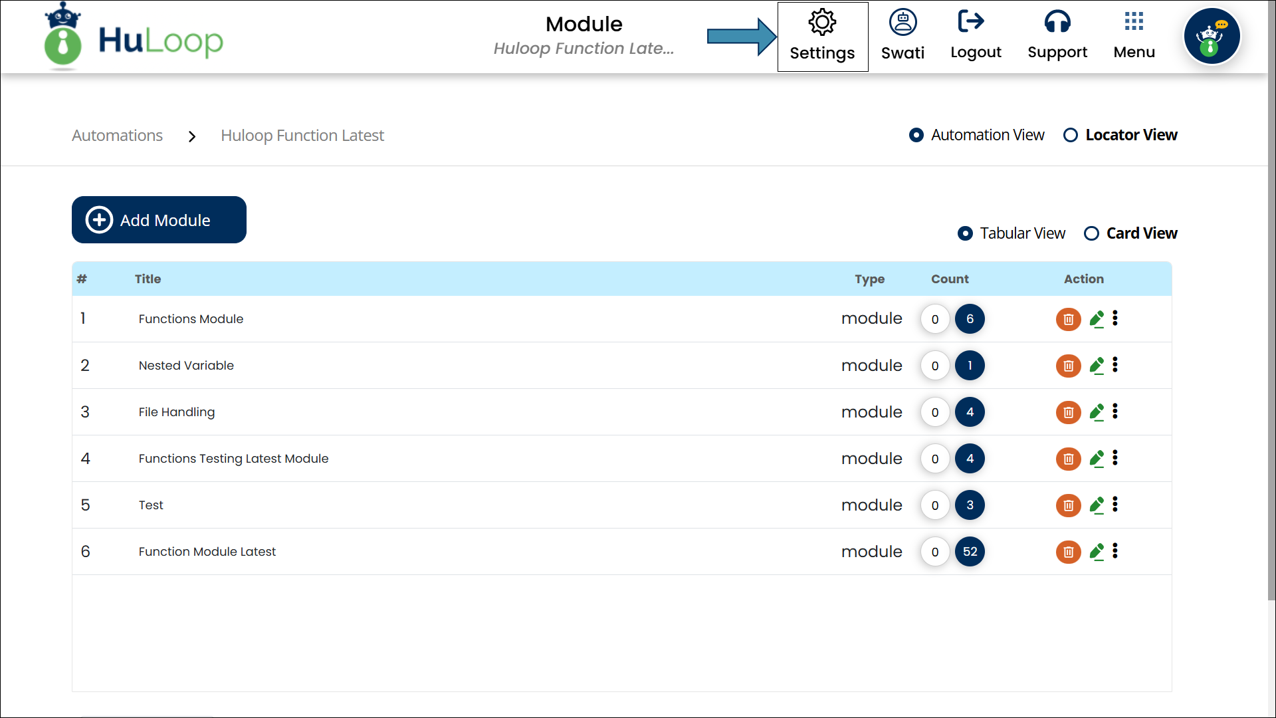Click the Add Module button
Screen dimensions: 1276x718
159,220
